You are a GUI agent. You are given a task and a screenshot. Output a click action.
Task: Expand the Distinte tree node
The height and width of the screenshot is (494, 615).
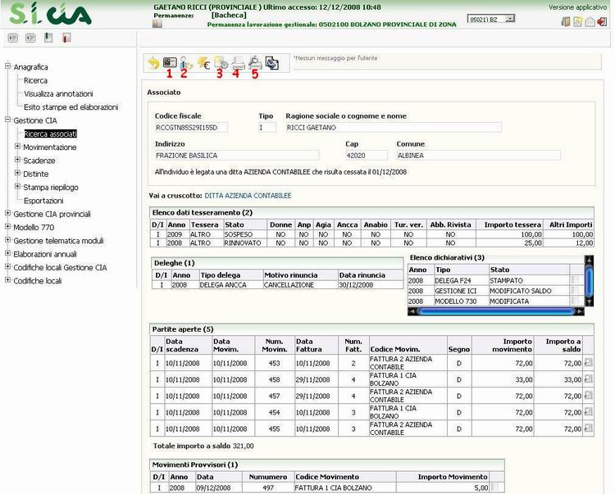(x=17, y=173)
